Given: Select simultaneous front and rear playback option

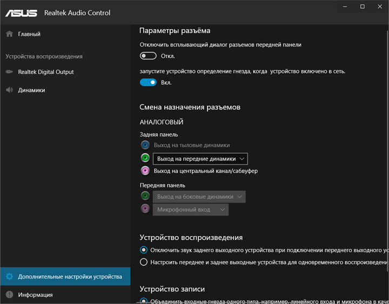Looking at the screenshot, I should (144, 262).
